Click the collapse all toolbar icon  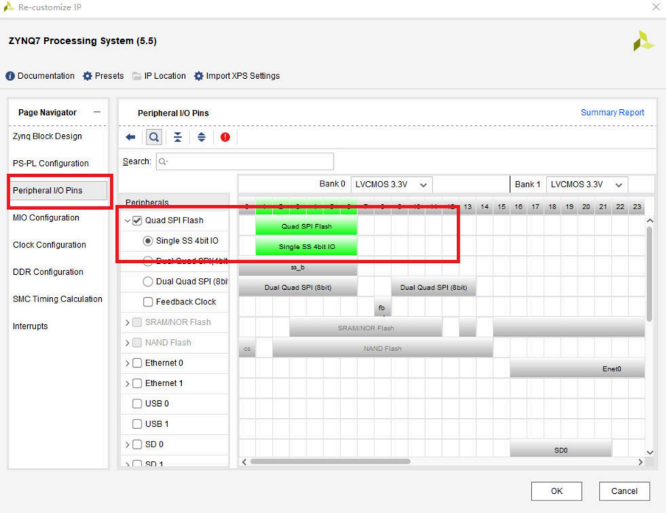tap(178, 137)
